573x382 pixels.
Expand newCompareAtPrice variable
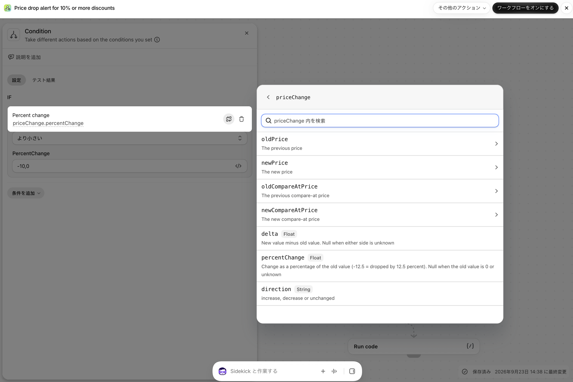[x=380, y=215]
